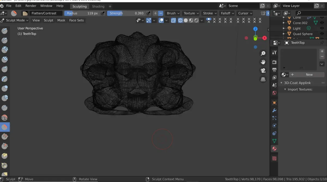The image size is (327, 182).
Task: Open the Edit menu
Action: click(x=18, y=6)
